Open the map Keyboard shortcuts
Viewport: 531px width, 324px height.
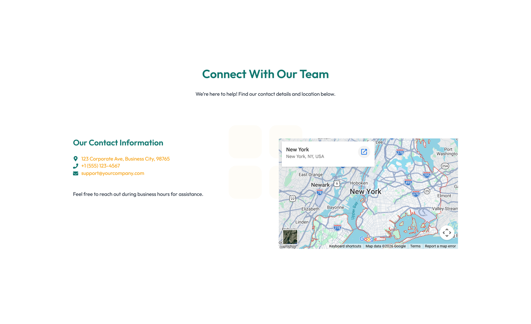tap(345, 246)
